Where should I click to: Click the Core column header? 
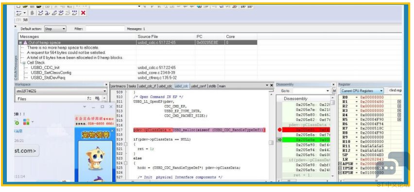tap(241, 37)
